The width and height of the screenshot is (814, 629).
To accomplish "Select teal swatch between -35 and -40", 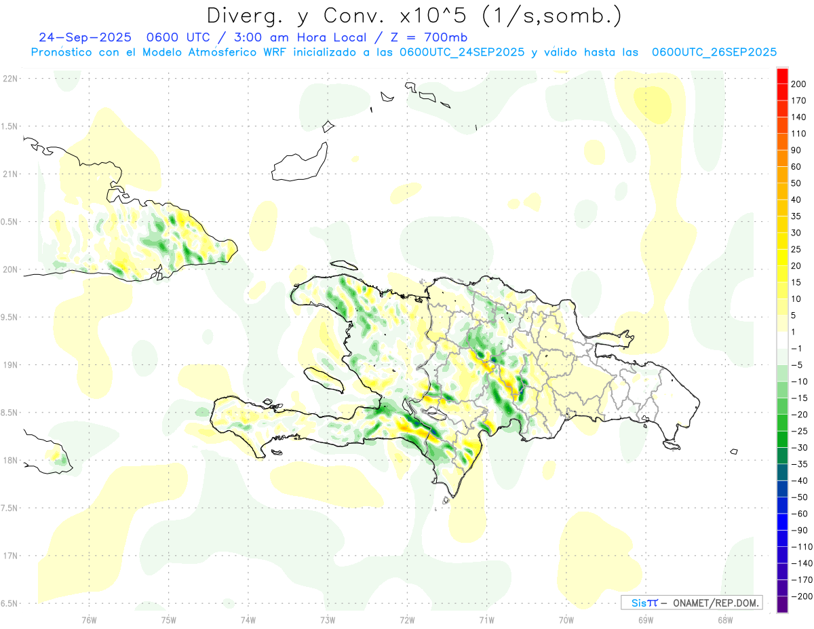I will [782, 472].
